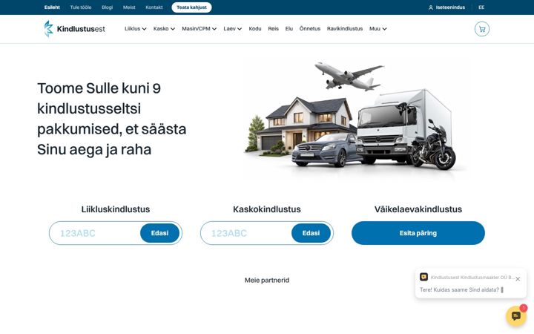Open the Ravikindlustus menu item
Screen dimensions: 534x334
coord(345,29)
